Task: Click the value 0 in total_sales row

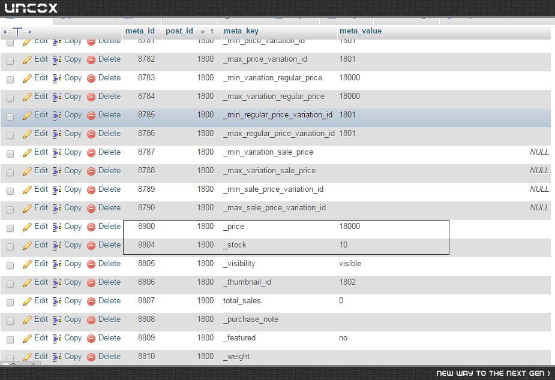Action: (341, 300)
